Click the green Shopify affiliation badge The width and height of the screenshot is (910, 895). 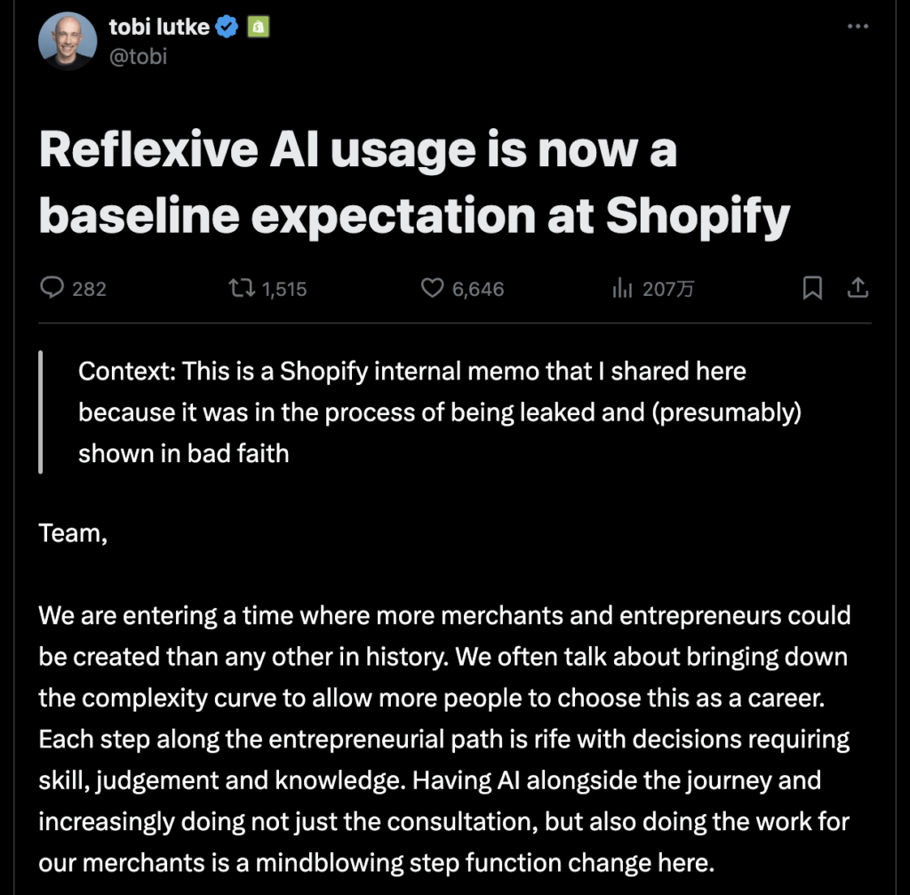point(259,27)
